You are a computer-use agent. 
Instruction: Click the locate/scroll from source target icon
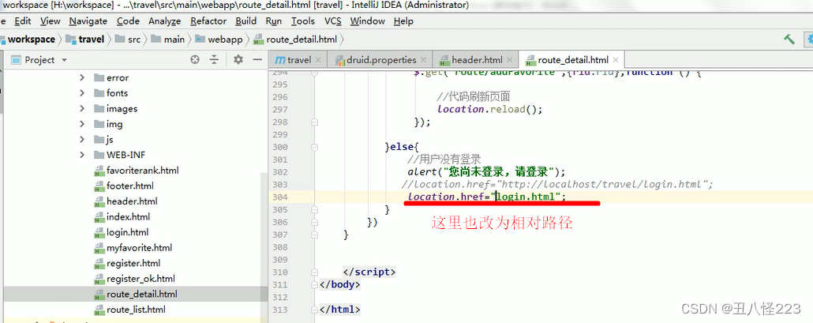195,59
